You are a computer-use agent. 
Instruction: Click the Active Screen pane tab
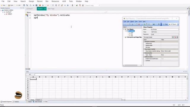[x=37, y=102]
